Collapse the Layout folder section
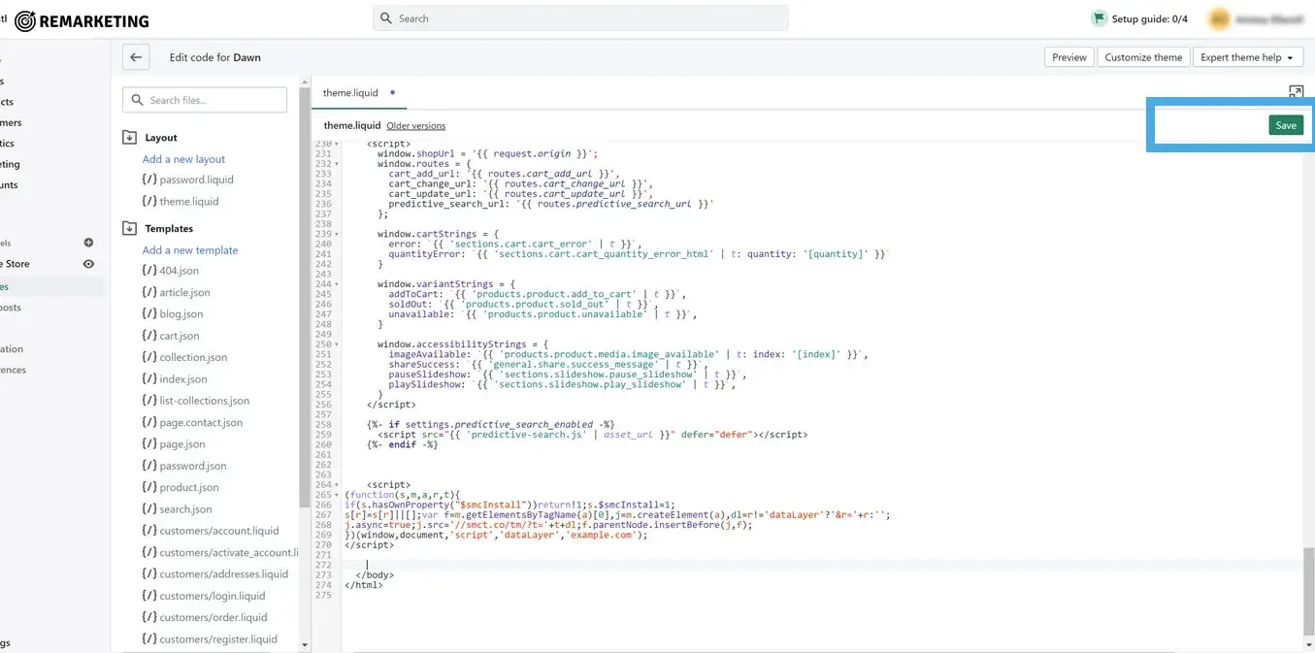This screenshot has height=653, width=1315. tap(130, 138)
